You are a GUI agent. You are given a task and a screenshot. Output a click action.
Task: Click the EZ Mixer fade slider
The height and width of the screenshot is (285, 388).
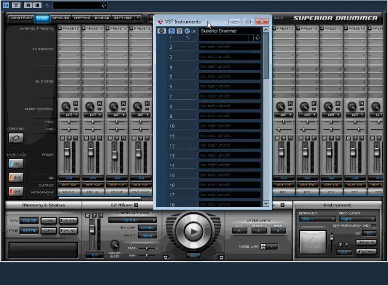click(x=147, y=248)
